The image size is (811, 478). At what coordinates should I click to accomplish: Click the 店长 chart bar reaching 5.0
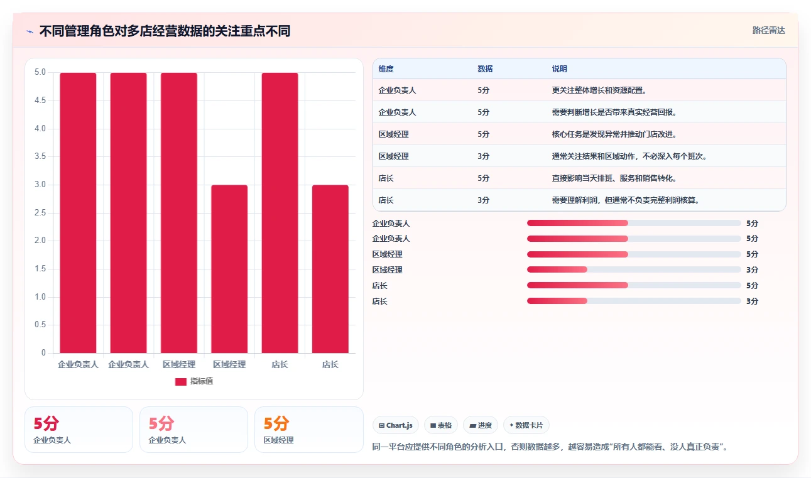tap(280, 213)
